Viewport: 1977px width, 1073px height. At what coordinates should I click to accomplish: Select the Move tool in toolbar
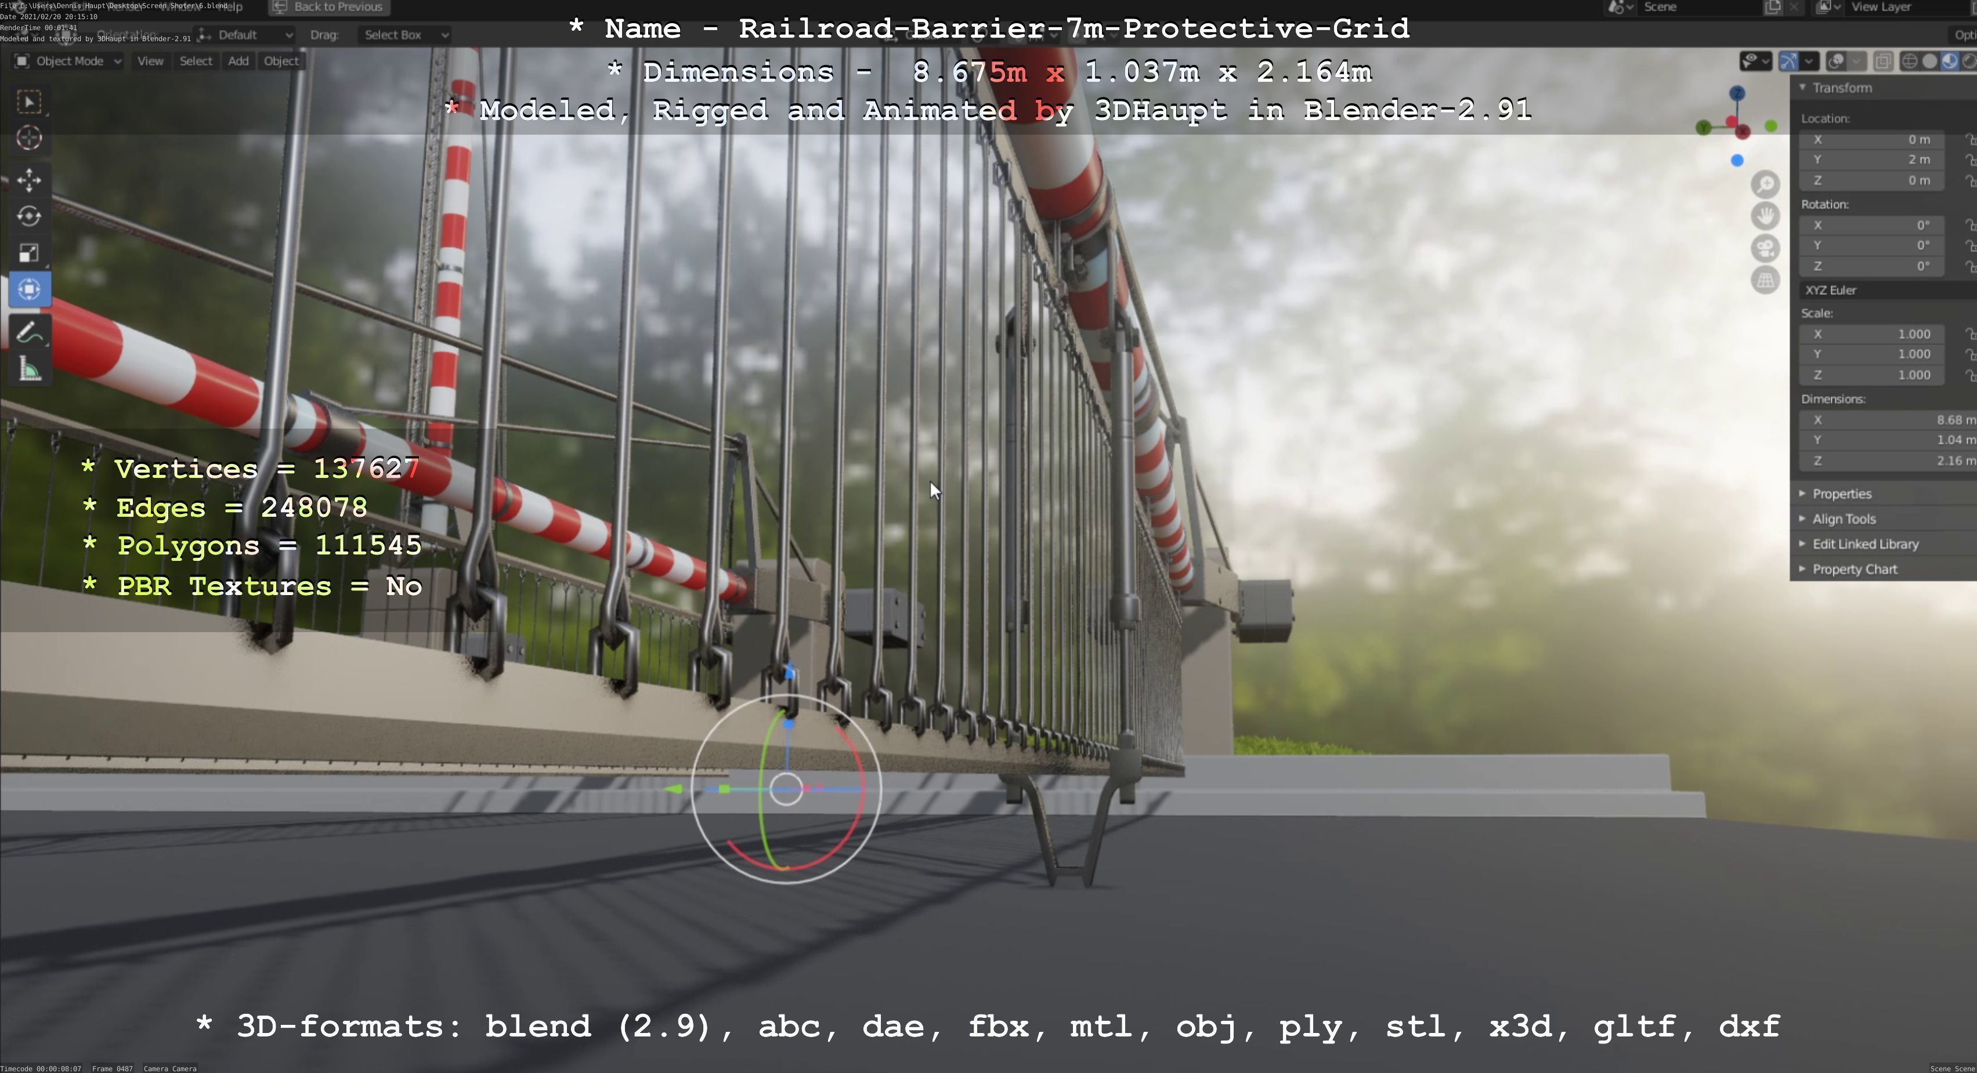29,179
